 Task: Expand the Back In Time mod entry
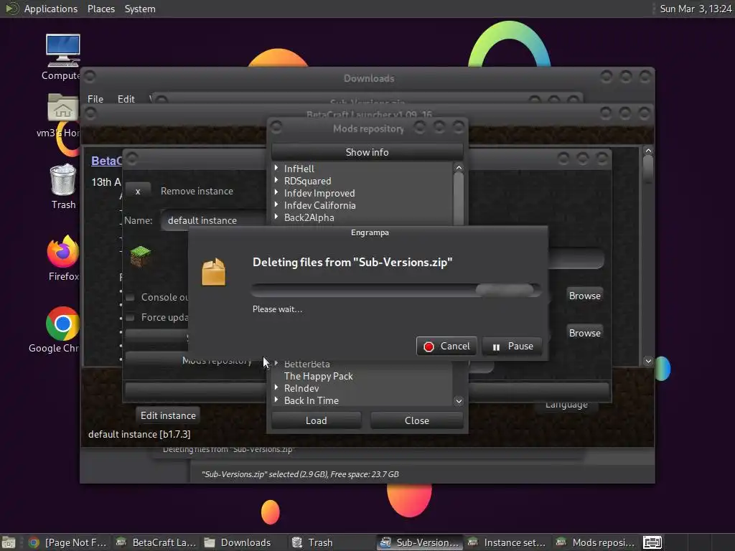point(276,400)
